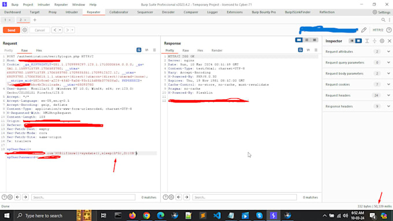Viewport: 393px width, 221px height.
Task: Switch to the Decoder tab
Action: [x=168, y=12]
